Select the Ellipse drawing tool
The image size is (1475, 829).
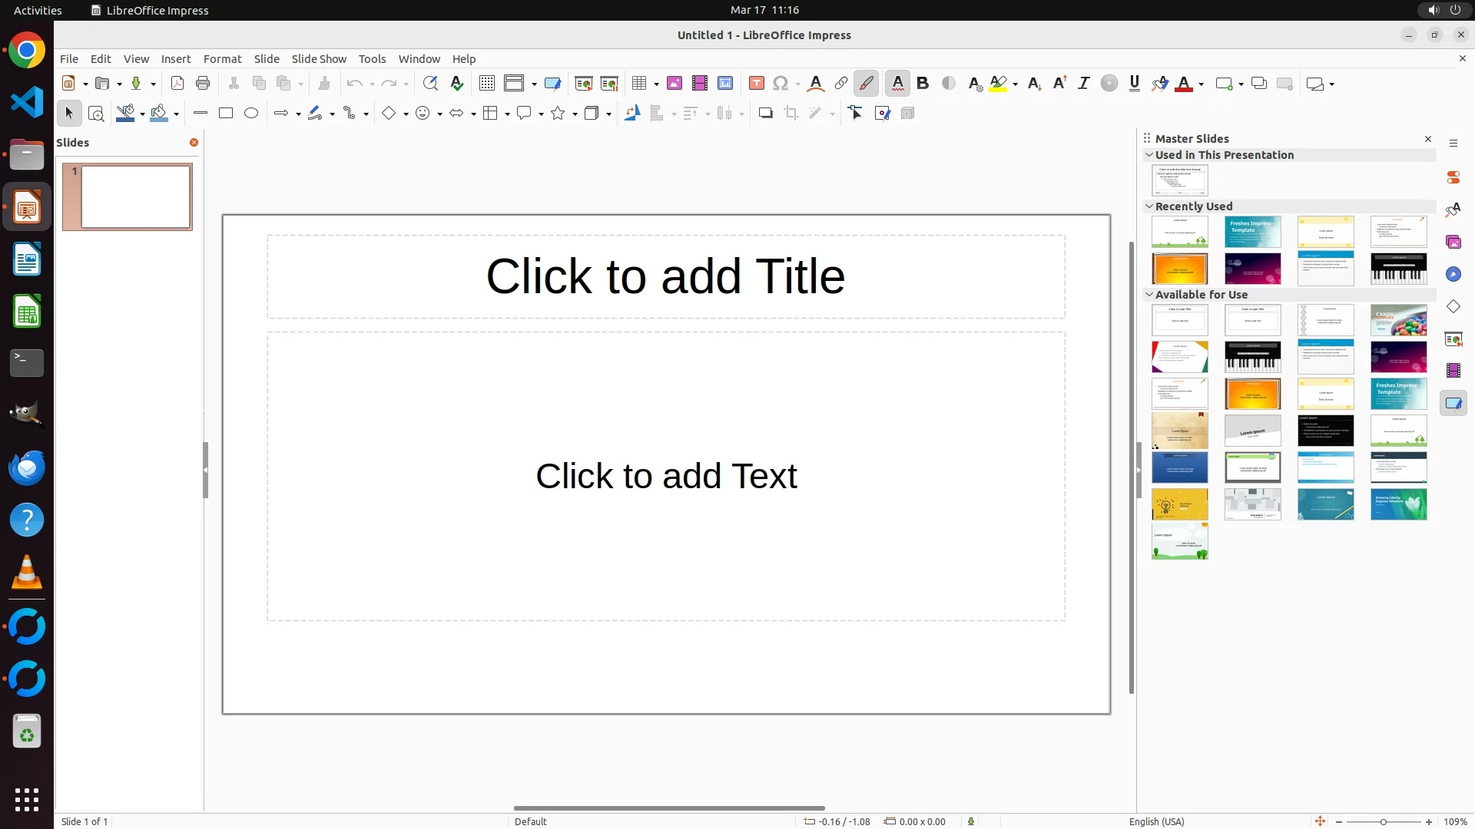coord(251,113)
